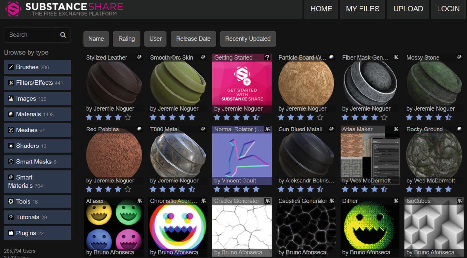Viewport: 467px width, 258px height.
Task: Sort assets by User
Action: (155, 39)
